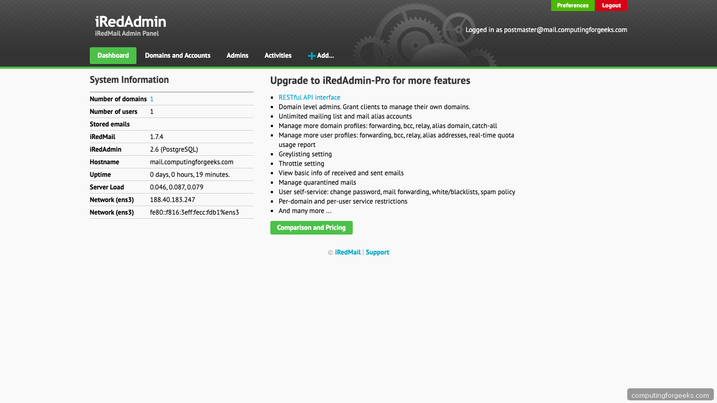Logout of the admin panel
This screenshot has height=403, width=717.
click(x=611, y=5)
